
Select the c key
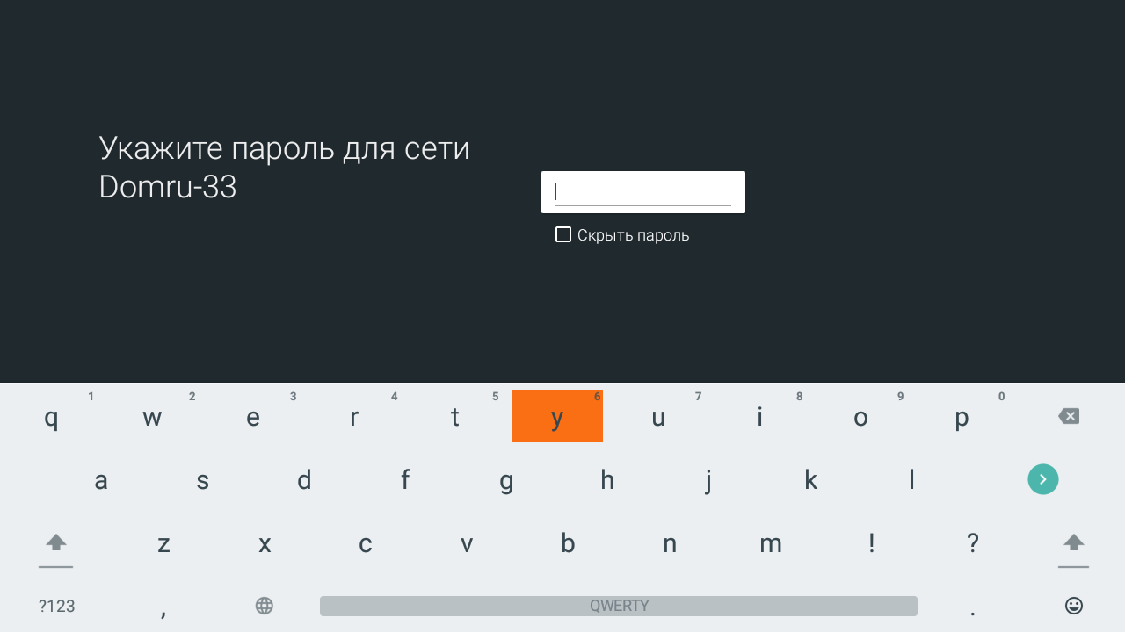tap(366, 543)
